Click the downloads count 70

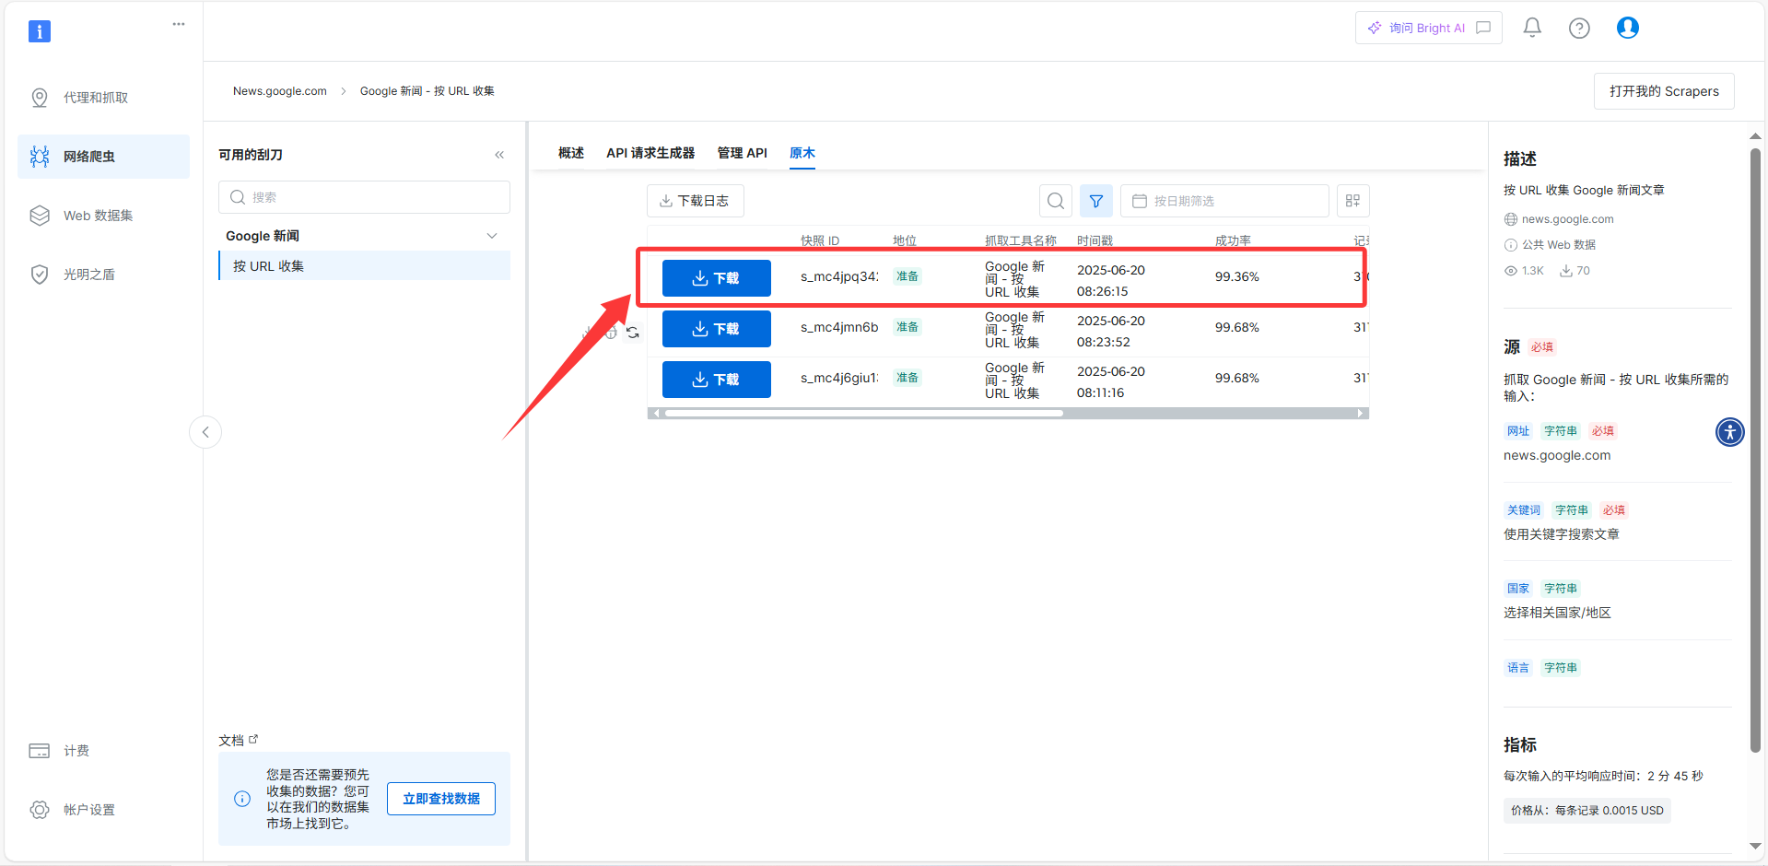(1584, 271)
